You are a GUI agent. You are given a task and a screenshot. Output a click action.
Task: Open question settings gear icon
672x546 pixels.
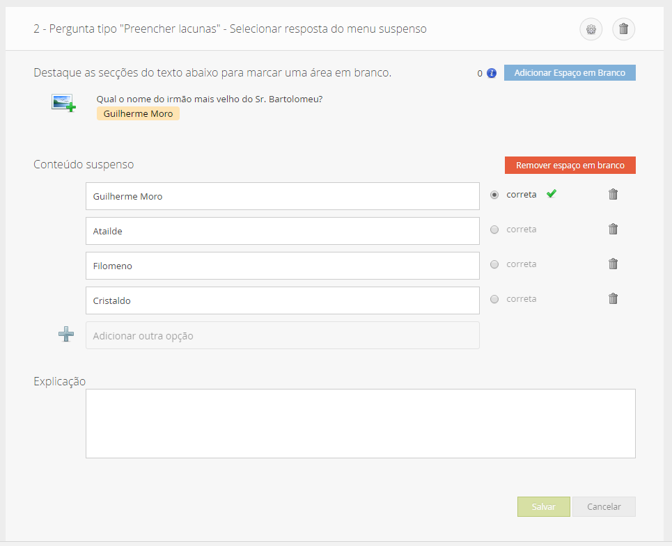pyautogui.click(x=591, y=29)
